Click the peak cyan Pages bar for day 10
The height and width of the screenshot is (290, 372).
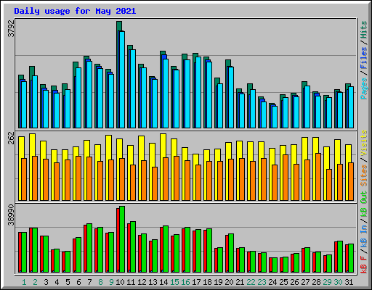coord(122,80)
